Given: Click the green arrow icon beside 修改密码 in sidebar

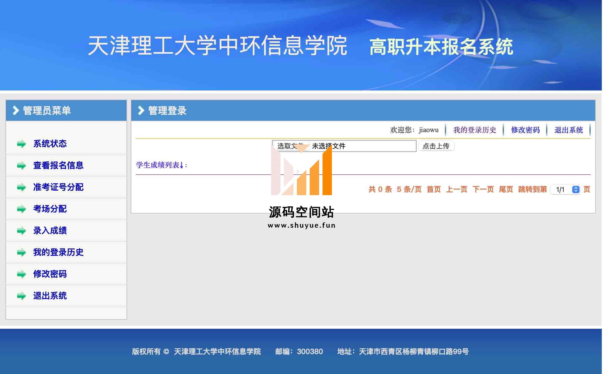Looking at the screenshot, I should pyautogui.click(x=21, y=274).
